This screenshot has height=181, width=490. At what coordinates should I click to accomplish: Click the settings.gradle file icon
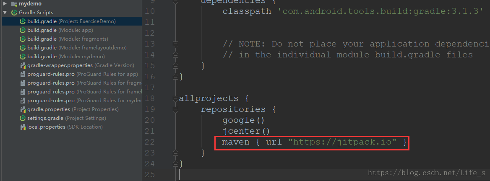[23, 118]
